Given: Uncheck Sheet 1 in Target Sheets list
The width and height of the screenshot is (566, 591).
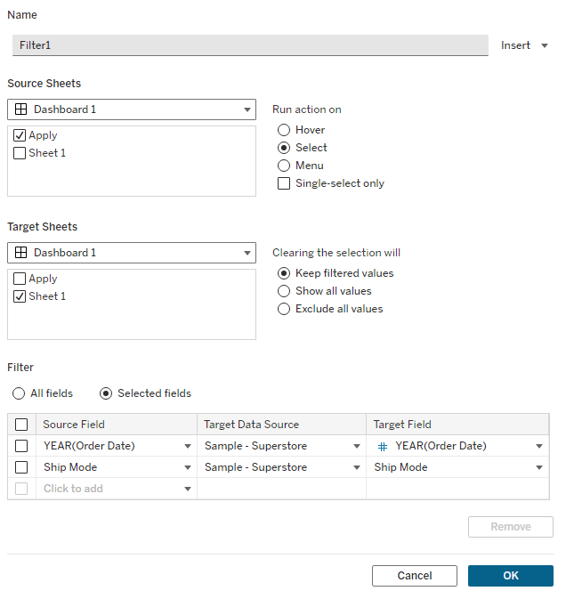Looking at the screenshot, I should [x=20, y=296].
